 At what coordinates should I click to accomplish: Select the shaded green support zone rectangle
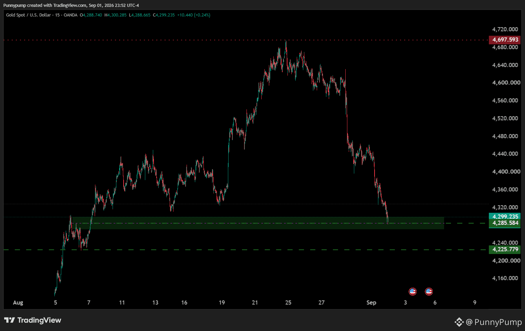point(258,223)
